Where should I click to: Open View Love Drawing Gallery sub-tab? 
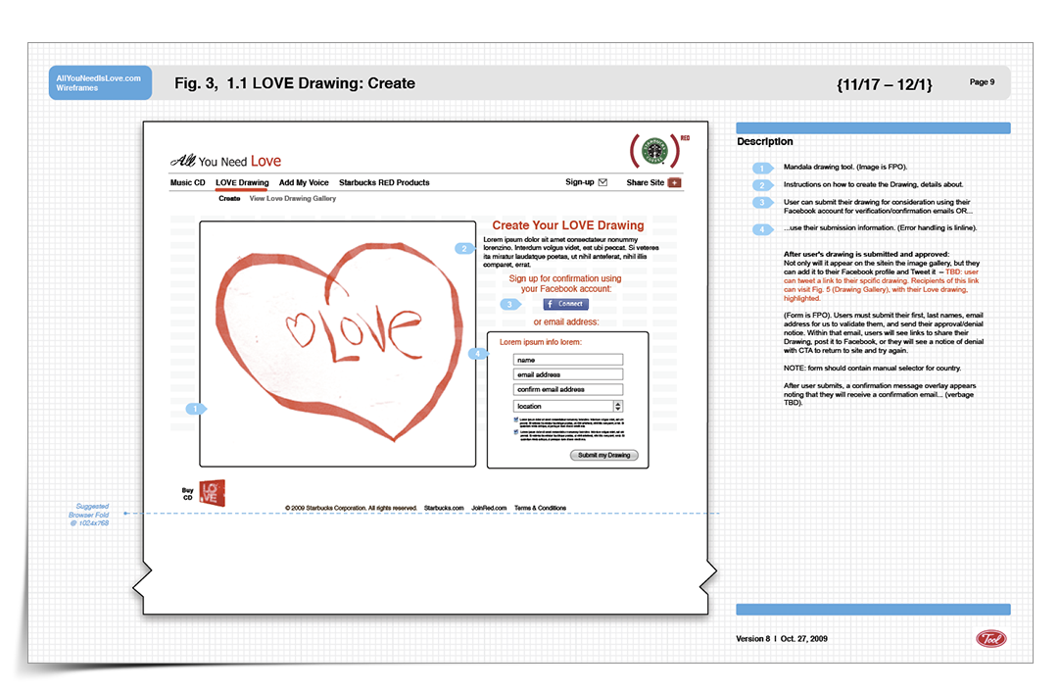point(292,199)
